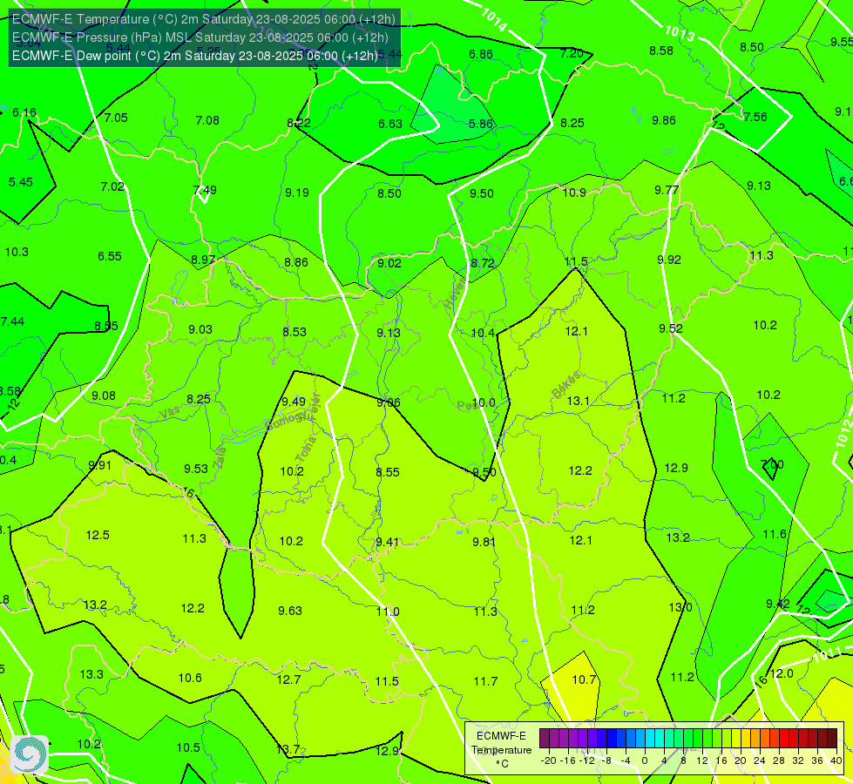853x784 pixels.
Task: Click the Tolna region label
Action: click(306, 449)
